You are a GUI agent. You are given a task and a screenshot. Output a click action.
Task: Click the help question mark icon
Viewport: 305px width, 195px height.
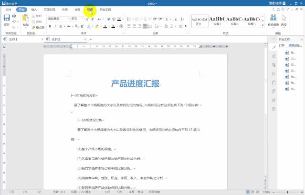click(x=287, y=10)
